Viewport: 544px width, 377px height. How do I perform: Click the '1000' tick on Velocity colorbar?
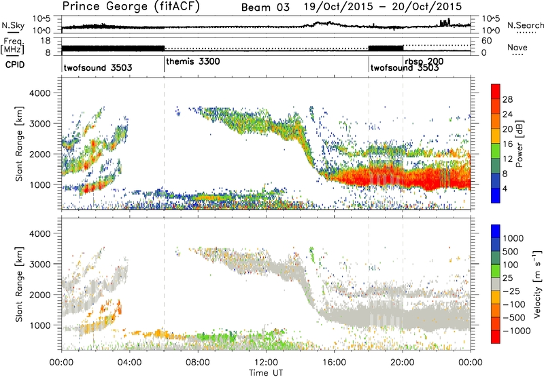513,238
